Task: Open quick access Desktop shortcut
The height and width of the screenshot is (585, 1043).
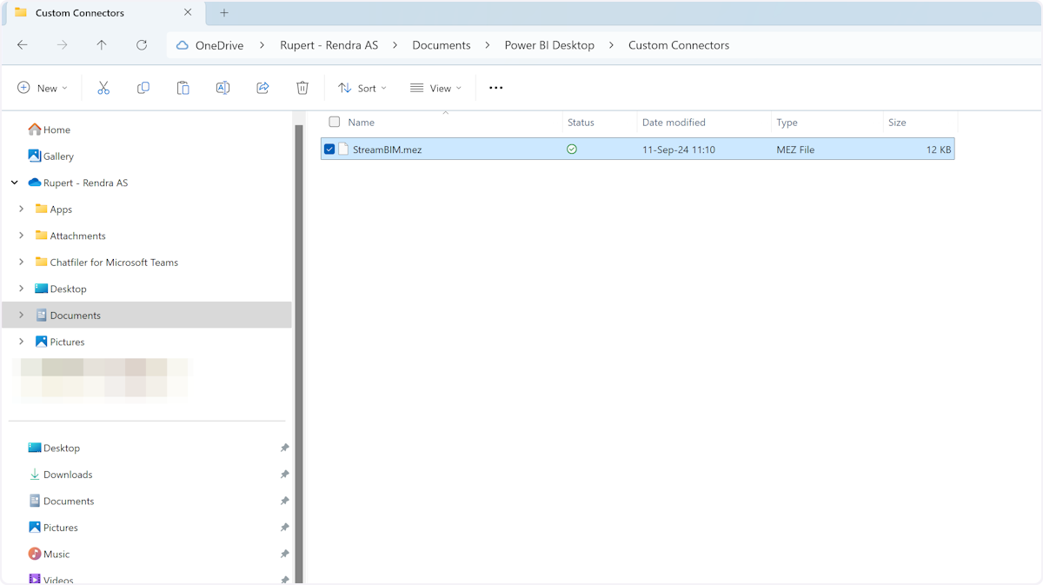Action: coord(54,449)
